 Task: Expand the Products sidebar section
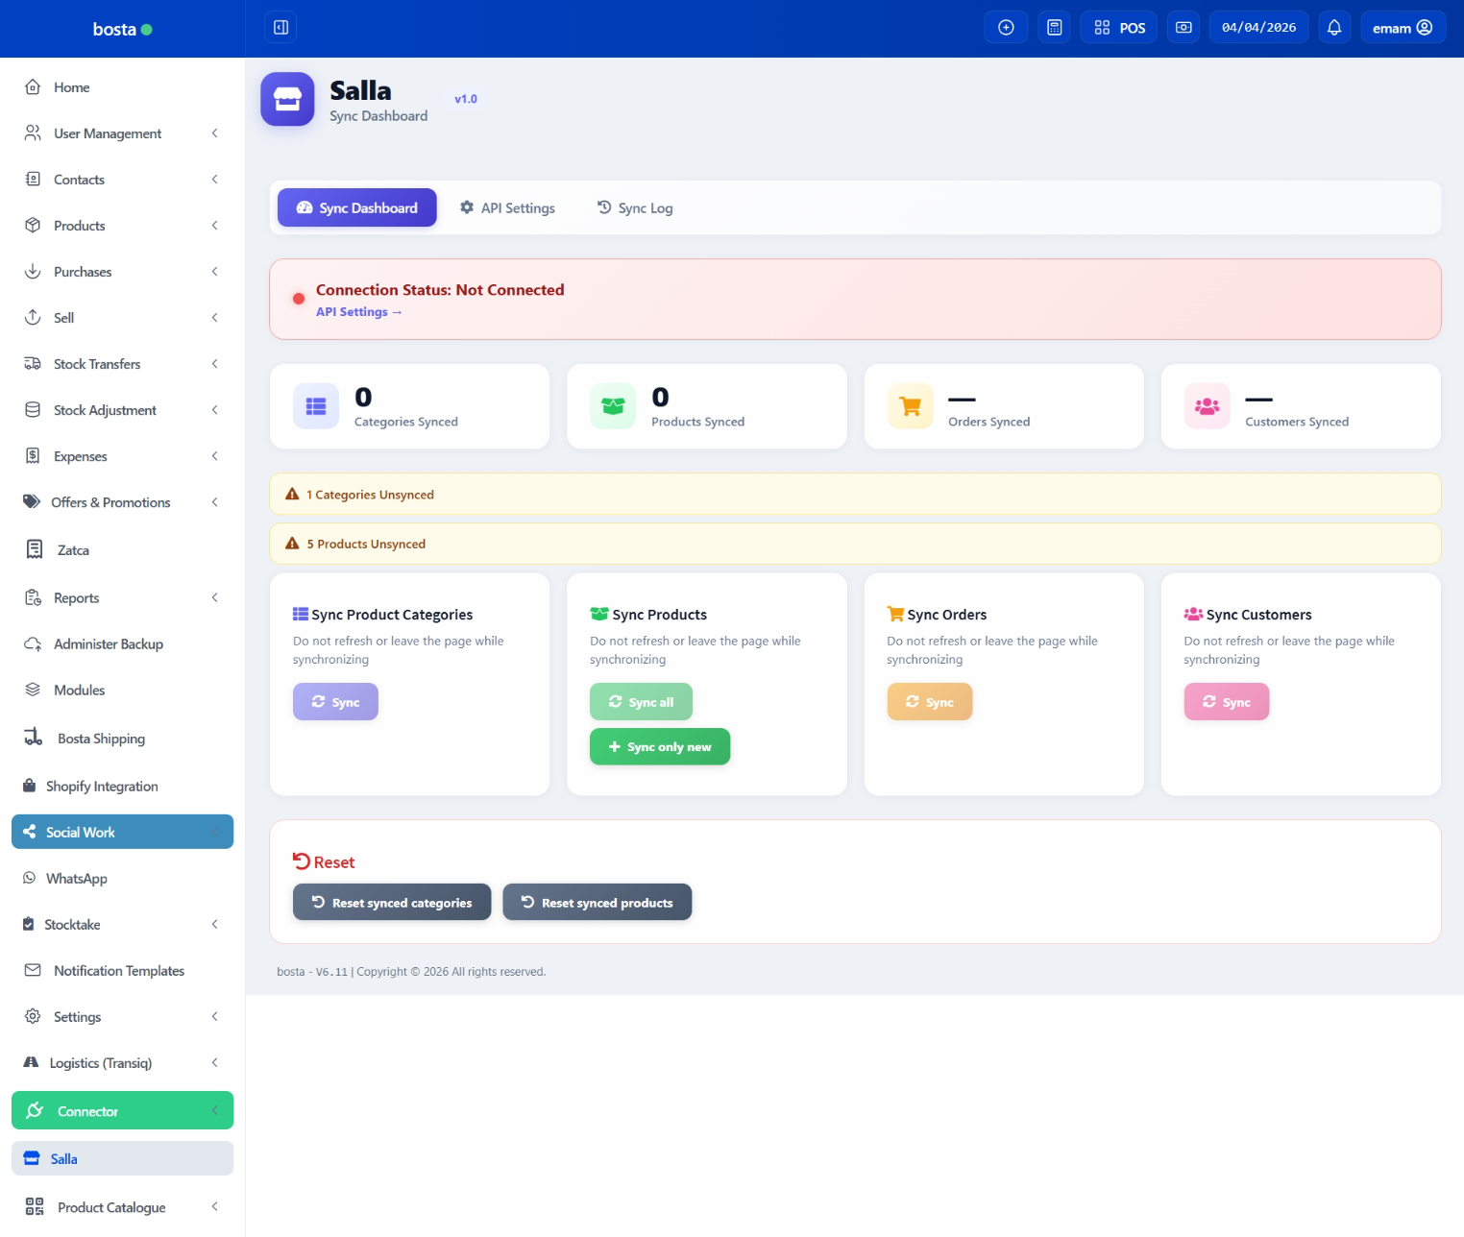click(x=122, y=226)
